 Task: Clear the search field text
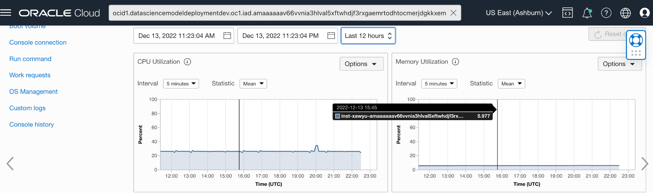[453, 13]
